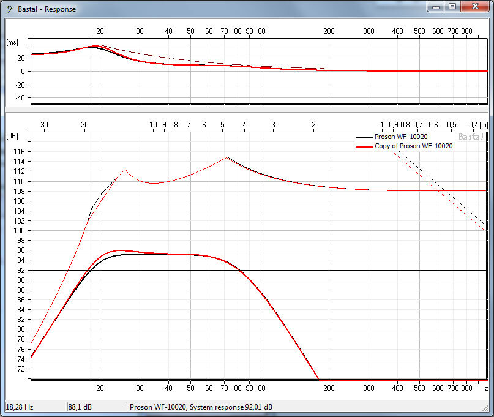The height and width of the screenshot is (417, 494).
Task: Click the 30 m wavelength tick label
Action: [44, 125]
